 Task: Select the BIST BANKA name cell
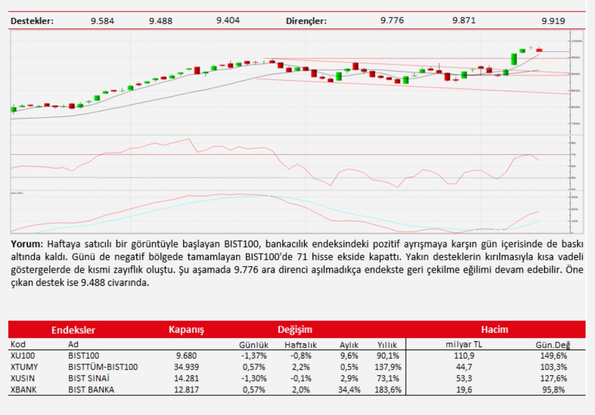point(91,390)
